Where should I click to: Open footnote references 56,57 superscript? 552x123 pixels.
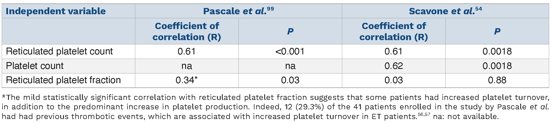[424, 114]
